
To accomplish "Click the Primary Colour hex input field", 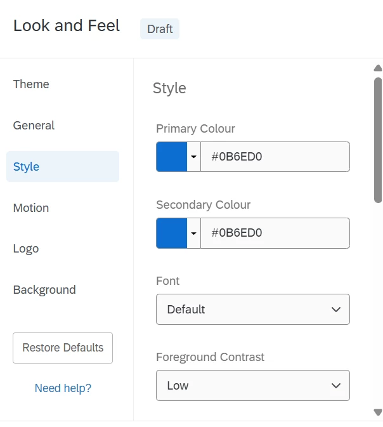I will [275, 157].
